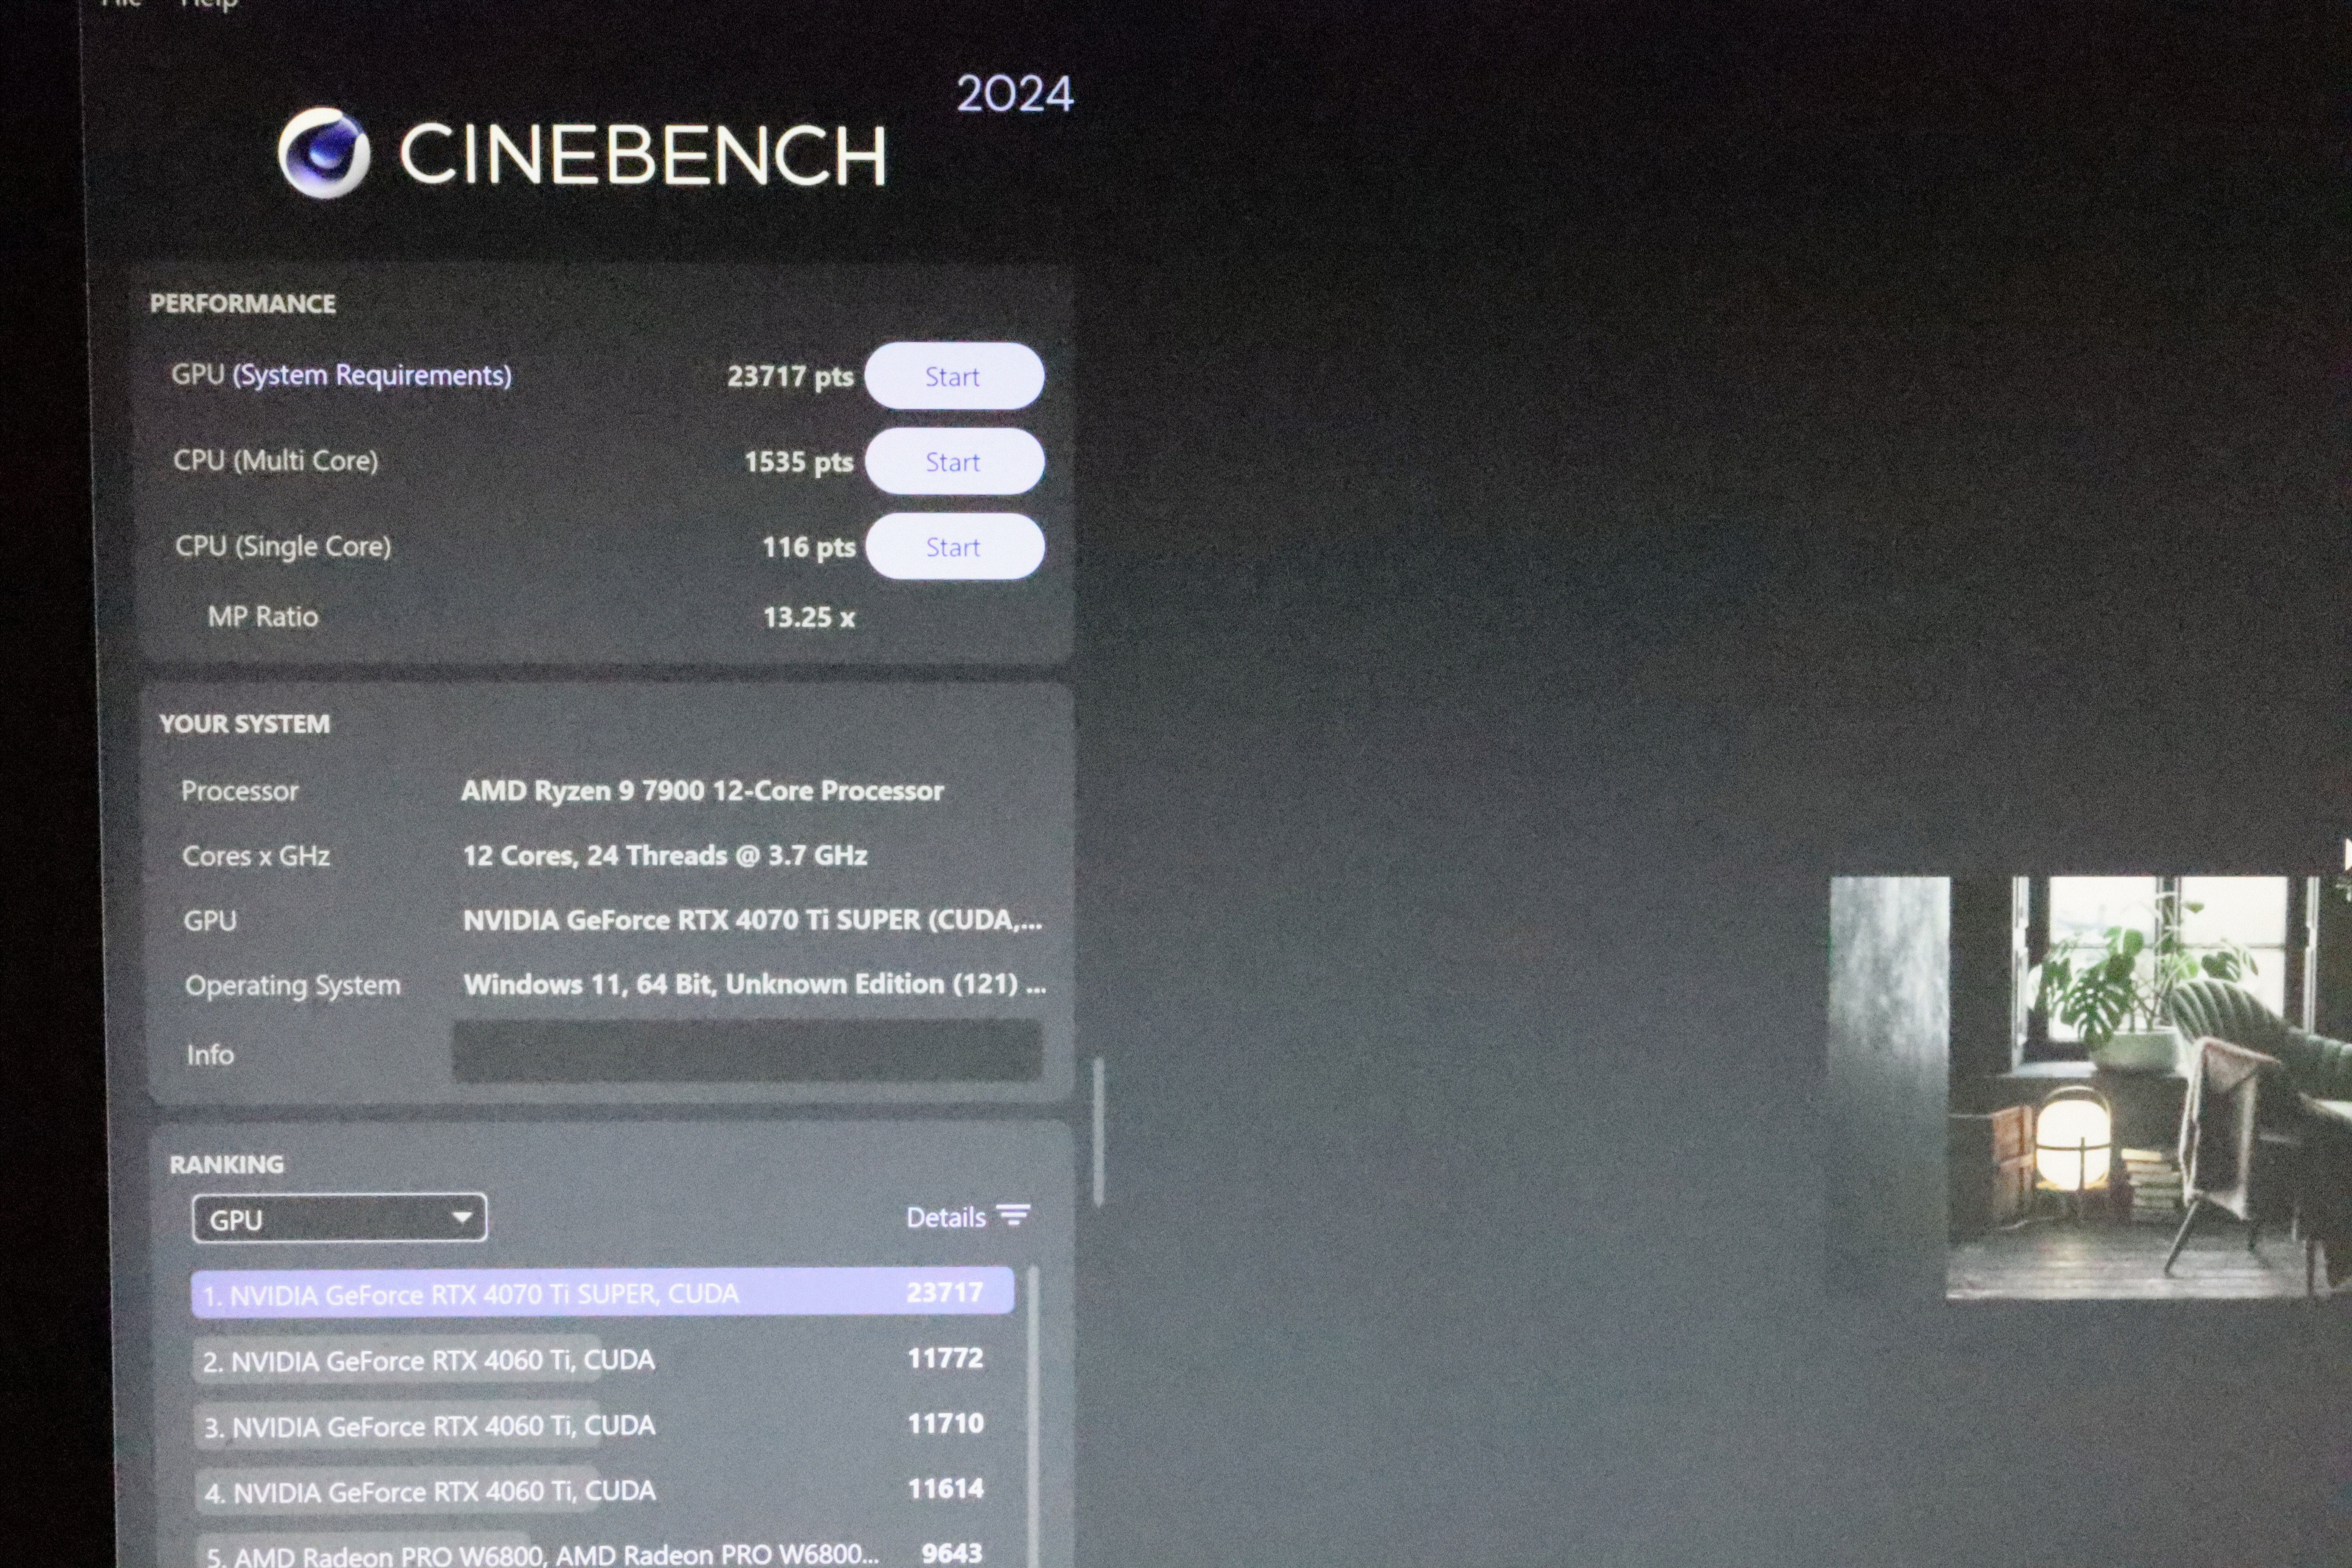Start the CPU Single Core test

955,546
